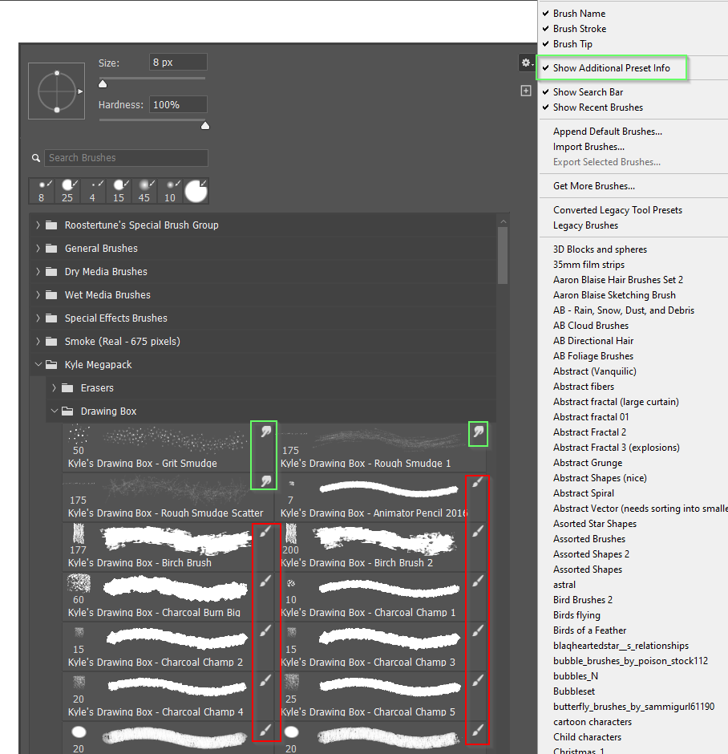Viewport: 728px width, 754px height.
Task: Expand the Special Effects Brushes folder
Action: (x=38, y=318)
